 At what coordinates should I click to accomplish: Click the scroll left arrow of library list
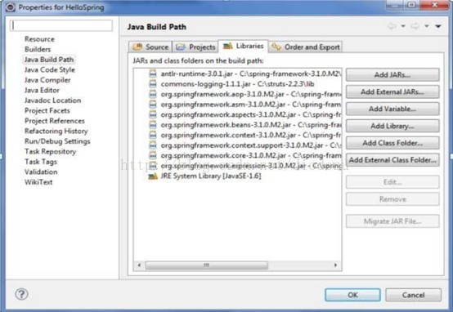[x=139, y=265]
